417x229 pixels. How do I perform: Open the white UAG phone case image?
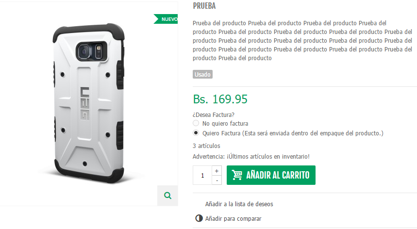[89, 104]
